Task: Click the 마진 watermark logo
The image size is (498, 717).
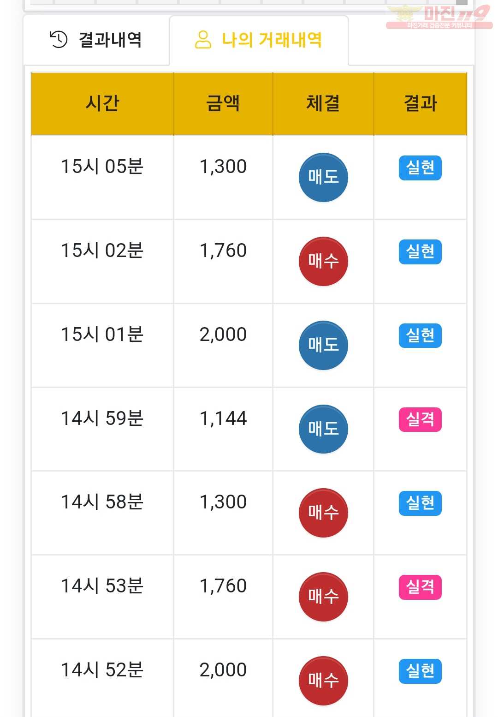Action: (439, 17)
